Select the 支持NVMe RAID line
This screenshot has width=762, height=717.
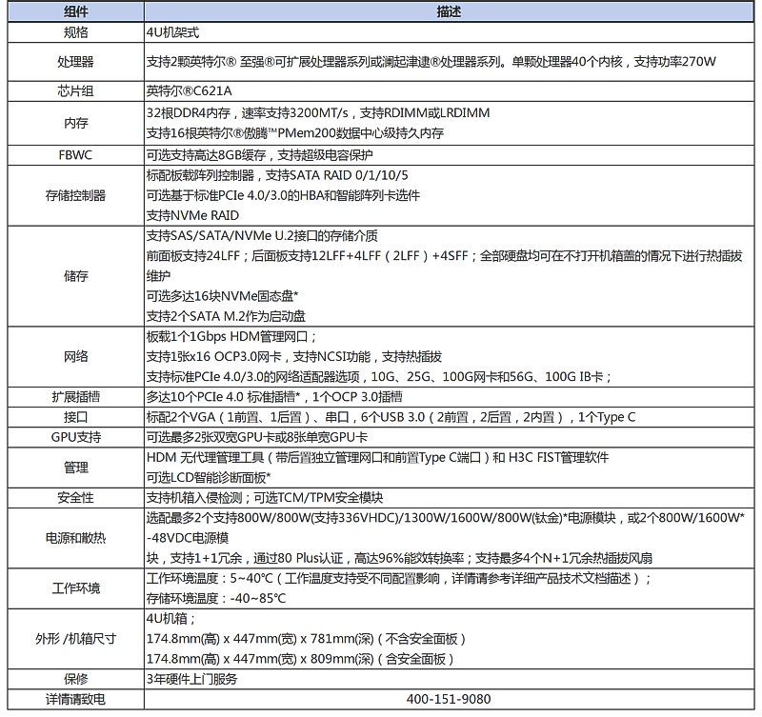193,215
